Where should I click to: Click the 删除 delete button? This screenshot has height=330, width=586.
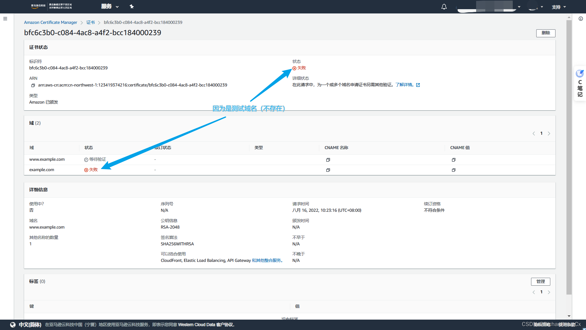tap(546, 33)
